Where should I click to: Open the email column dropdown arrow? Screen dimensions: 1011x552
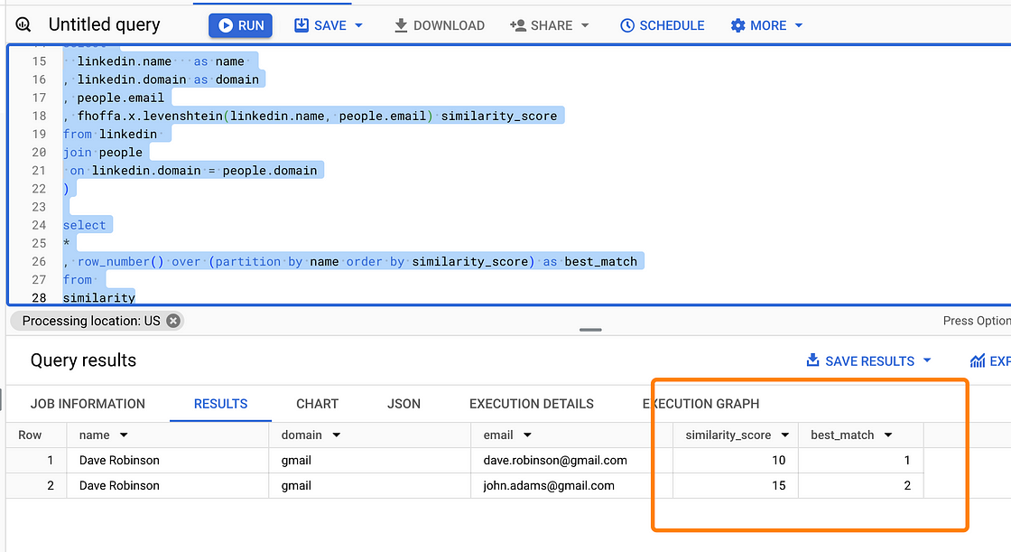click(x=527, y=435)
